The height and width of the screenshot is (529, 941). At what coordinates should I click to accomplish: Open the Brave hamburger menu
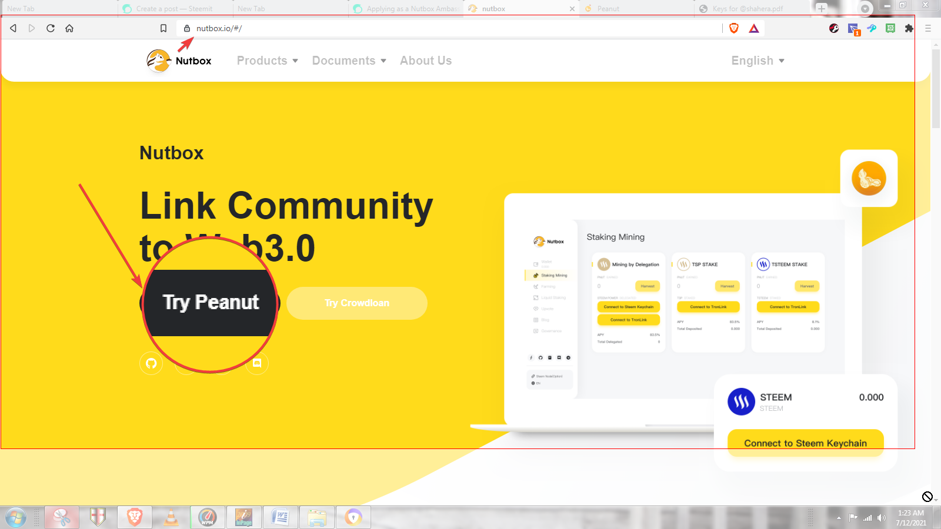point(928,28)
